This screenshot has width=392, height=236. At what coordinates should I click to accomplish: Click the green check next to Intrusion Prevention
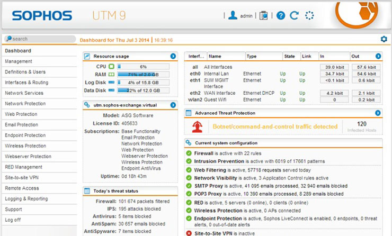point(189,161)
